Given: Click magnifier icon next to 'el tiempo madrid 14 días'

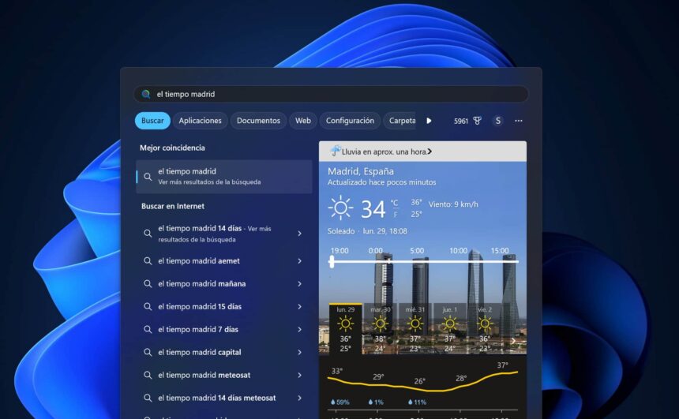Looking at the screenshot, I should pyautogui.click(x=148, y=234).
